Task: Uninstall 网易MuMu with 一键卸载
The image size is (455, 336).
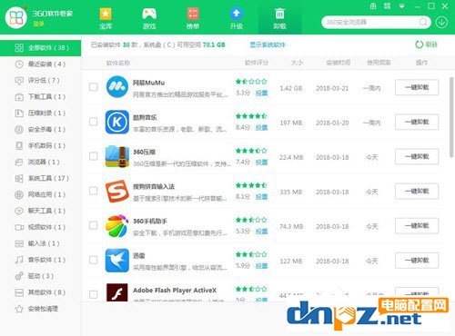Action: pyautogui.click(x=417, y=87)
